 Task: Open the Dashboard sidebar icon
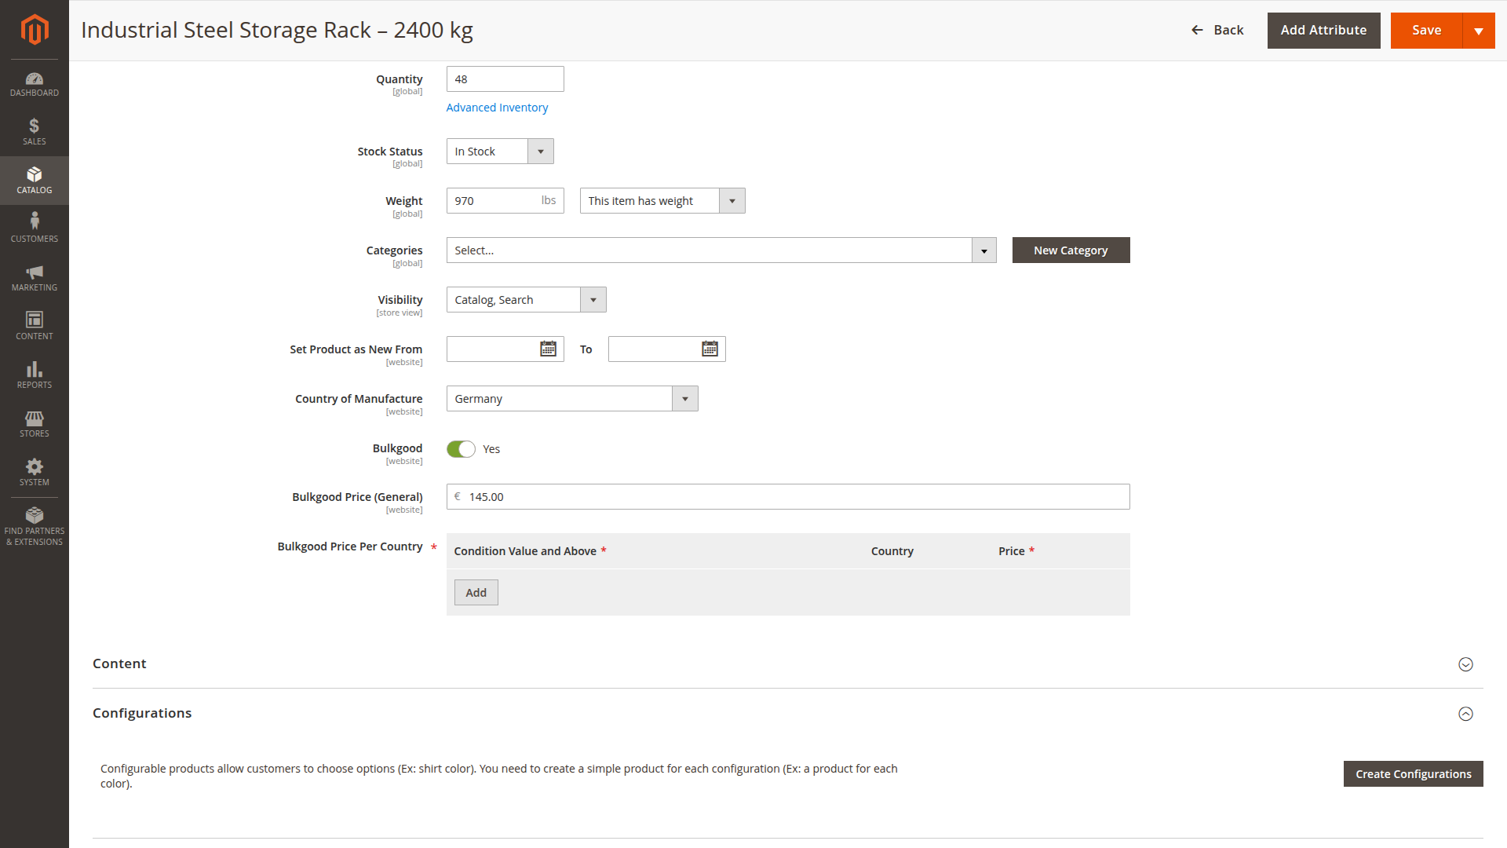tap(35, 84)
